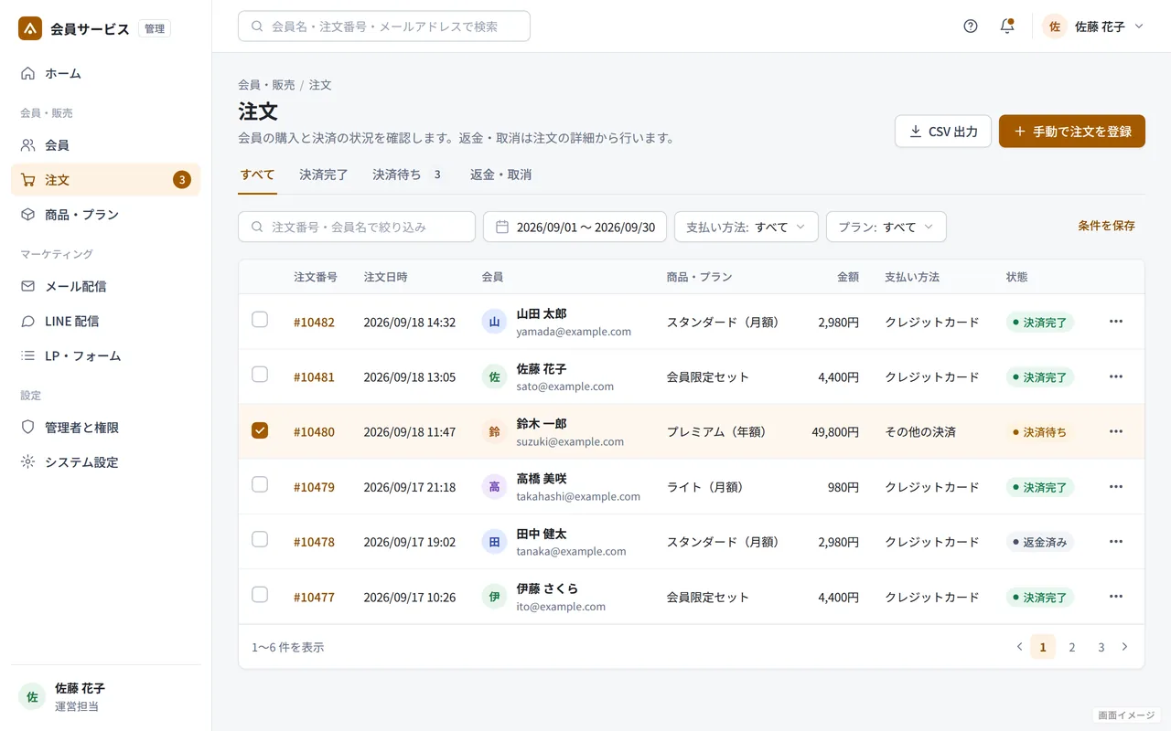Open more actions for order #10480
The width and height of the screenshot is (1171, 731).
(1115, 431)
